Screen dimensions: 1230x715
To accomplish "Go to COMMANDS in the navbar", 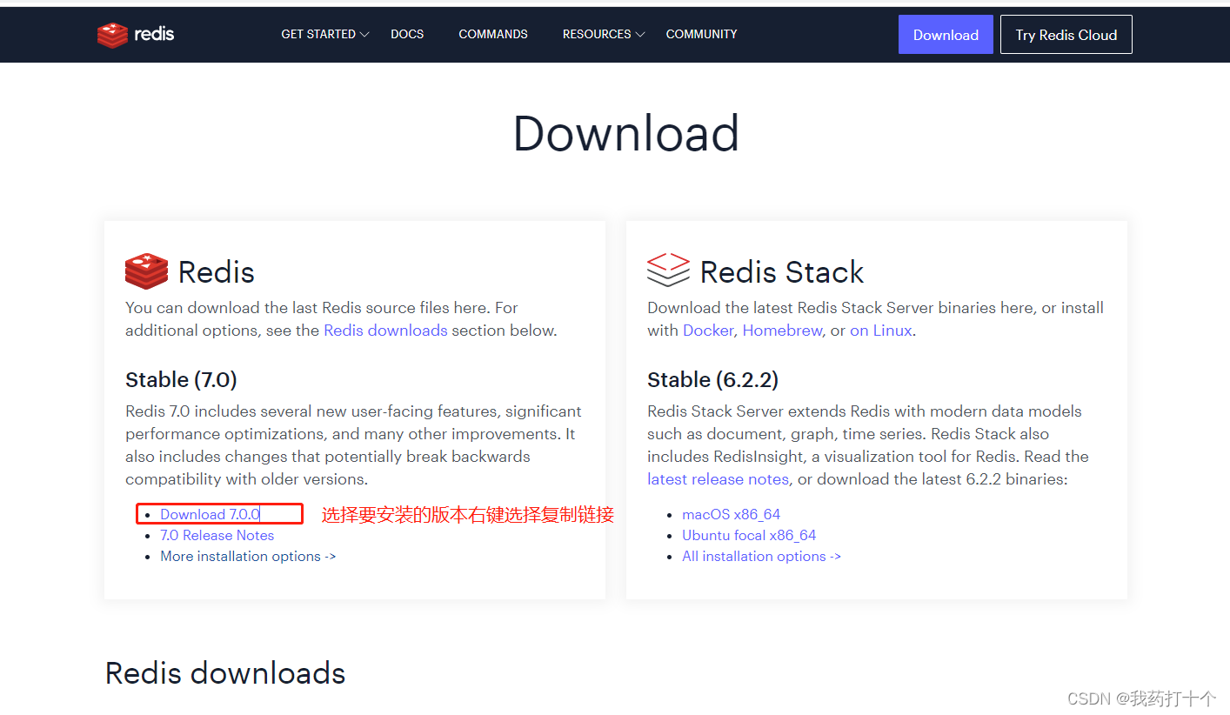I will (x=493, y=35).
